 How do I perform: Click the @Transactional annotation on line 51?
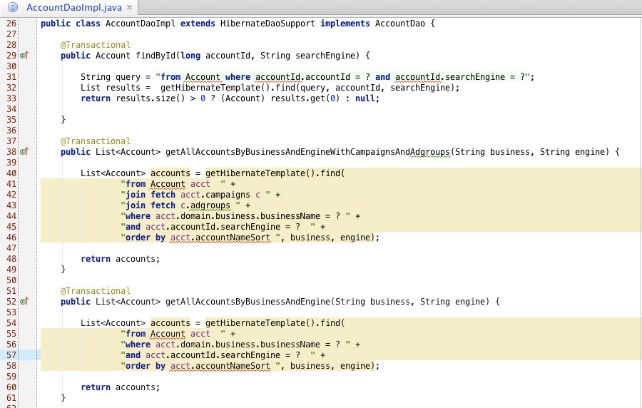point(96,291)
